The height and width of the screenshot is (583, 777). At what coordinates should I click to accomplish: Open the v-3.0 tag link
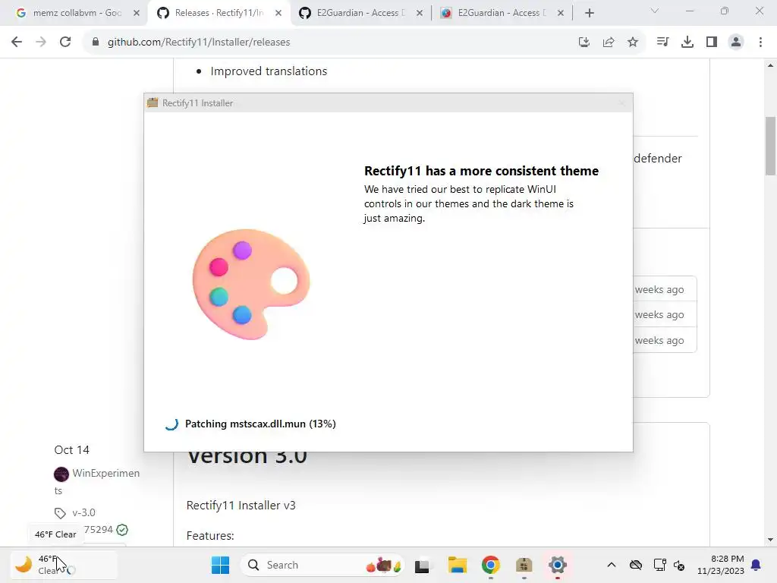[x=83, y=512]
